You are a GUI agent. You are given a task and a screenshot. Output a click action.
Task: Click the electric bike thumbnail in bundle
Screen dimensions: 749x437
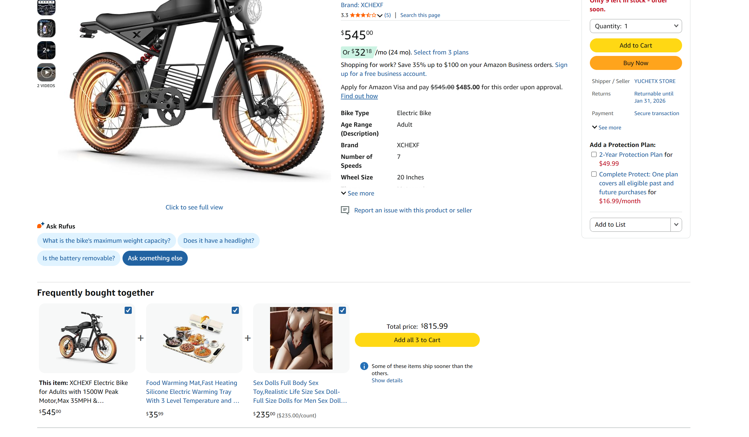[x=87, y=338]
